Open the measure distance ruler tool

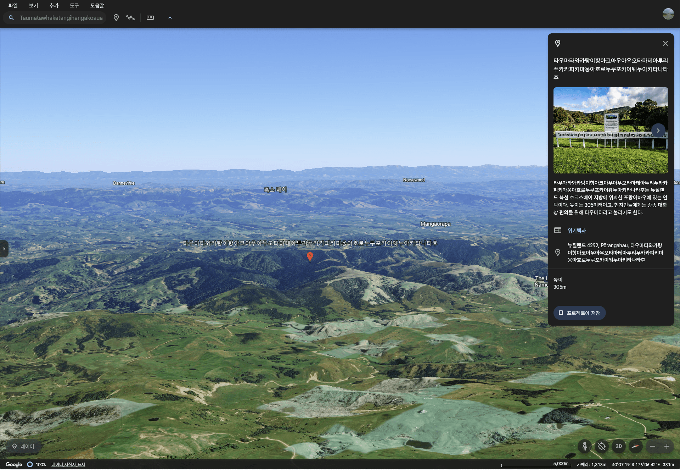click(150, 18)
